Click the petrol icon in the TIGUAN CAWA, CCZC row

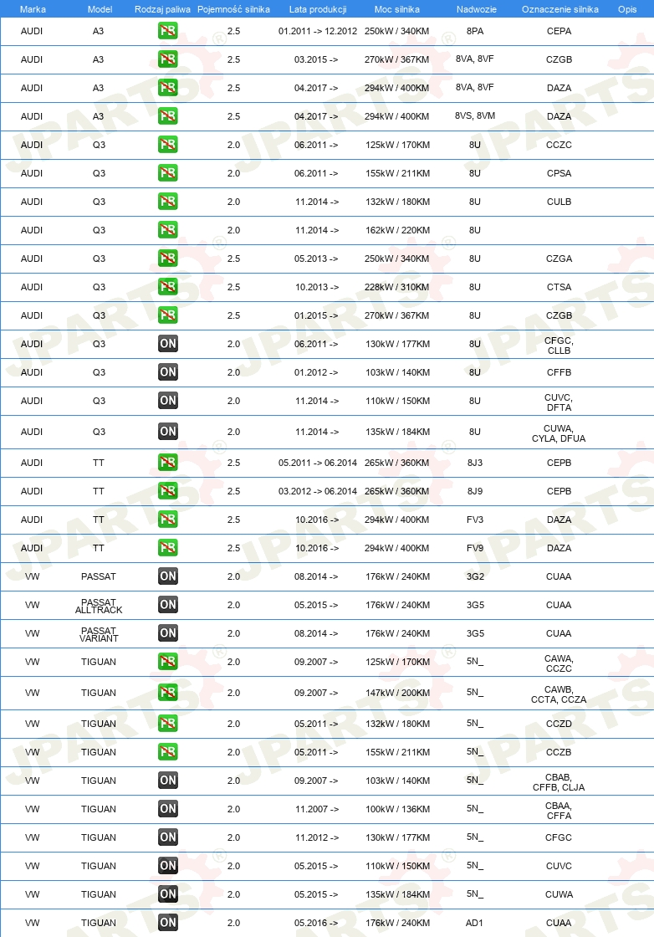point(168,662)
